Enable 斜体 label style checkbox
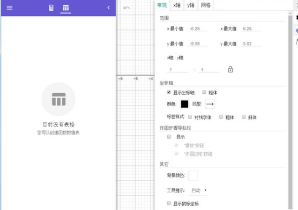Image resolution: width=298 pixels, height=210 pixels. pos(244,117)
